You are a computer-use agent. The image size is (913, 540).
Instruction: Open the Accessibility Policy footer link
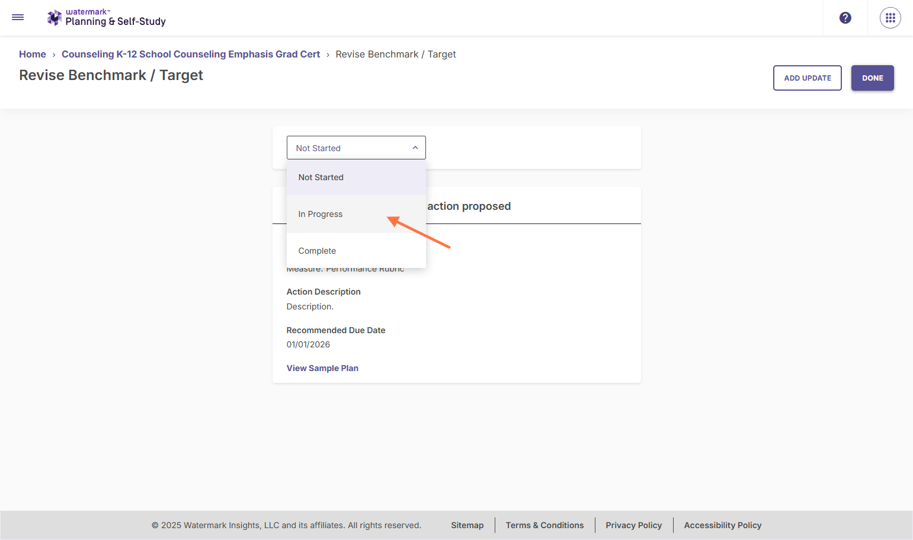click(723, 525)
